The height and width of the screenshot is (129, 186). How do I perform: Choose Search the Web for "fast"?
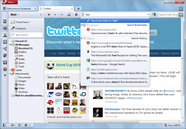(115, 21)
